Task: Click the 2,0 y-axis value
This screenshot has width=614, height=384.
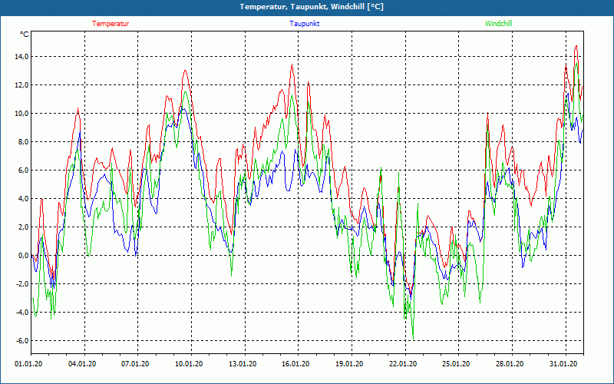Action: pyautogui.click(x=23, y=227)
